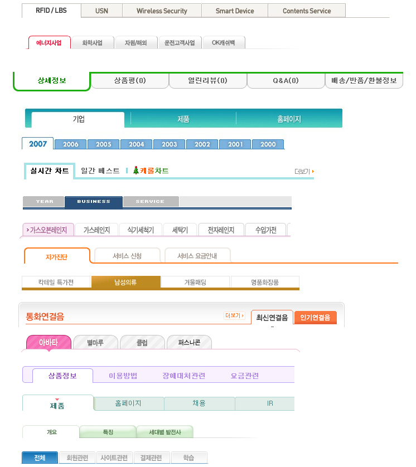Open the 장애대처관련 tab
Viewport: 416px width, 467px height.
click(184, 376)
